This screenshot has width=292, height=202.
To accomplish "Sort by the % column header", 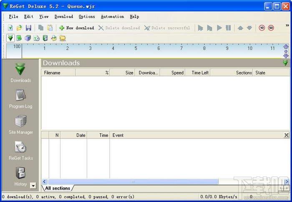I will (93, 73).
